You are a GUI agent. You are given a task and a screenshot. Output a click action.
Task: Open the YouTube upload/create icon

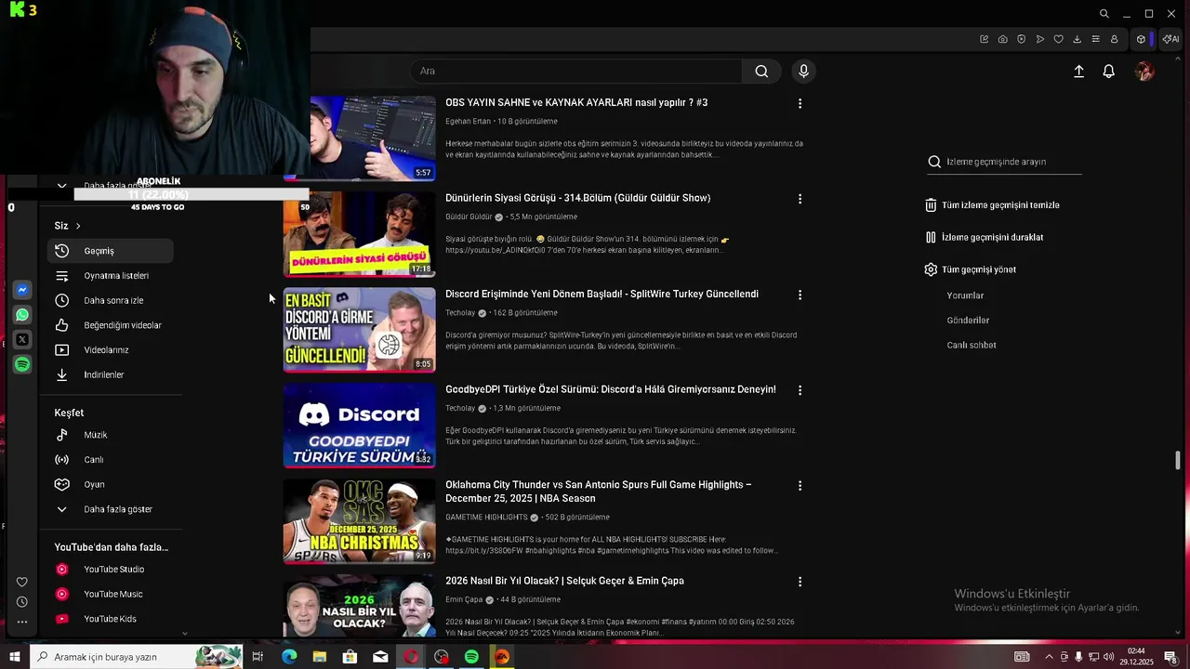[x=1078, y=72]
